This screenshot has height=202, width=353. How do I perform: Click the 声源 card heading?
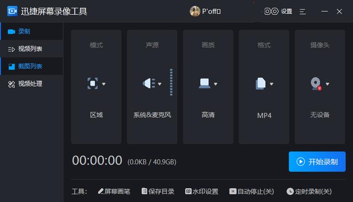coord(152,45)
